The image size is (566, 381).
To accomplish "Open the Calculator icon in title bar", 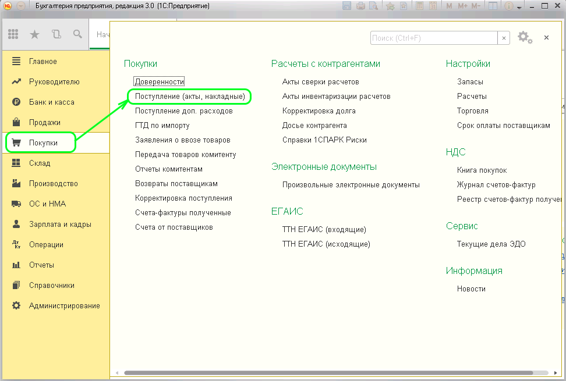I will pos(419,6).
